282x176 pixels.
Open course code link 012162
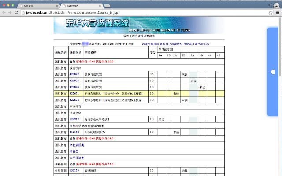tap(74, 132)
